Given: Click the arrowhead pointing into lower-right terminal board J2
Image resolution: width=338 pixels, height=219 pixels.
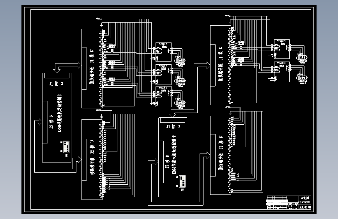Looking at the screenshot, I should coord(208,155).
